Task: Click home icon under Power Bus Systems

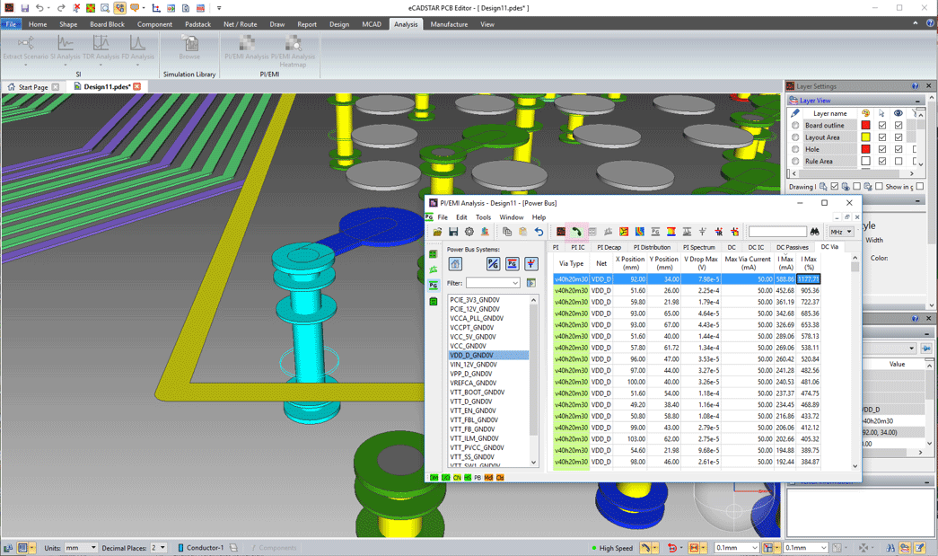Action: 455,264
